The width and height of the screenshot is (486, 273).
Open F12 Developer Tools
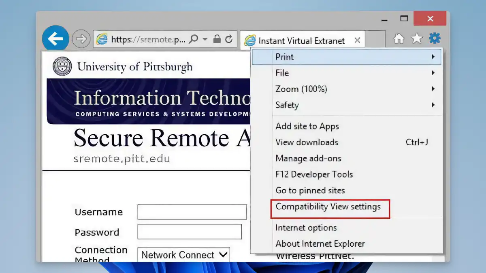click(314, 174)
